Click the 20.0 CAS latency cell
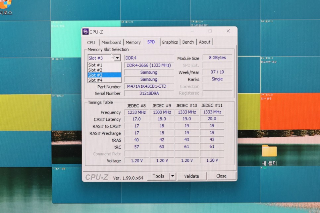The height and width of the screenshot is (213, 320). click(x=212, y=119)
